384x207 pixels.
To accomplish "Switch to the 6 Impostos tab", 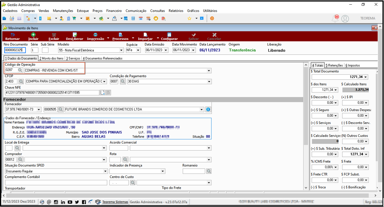I will (353, 66).
